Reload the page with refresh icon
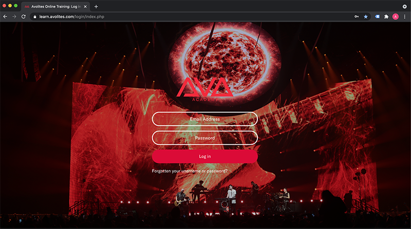The image size is (411, 229). (24, 16)
